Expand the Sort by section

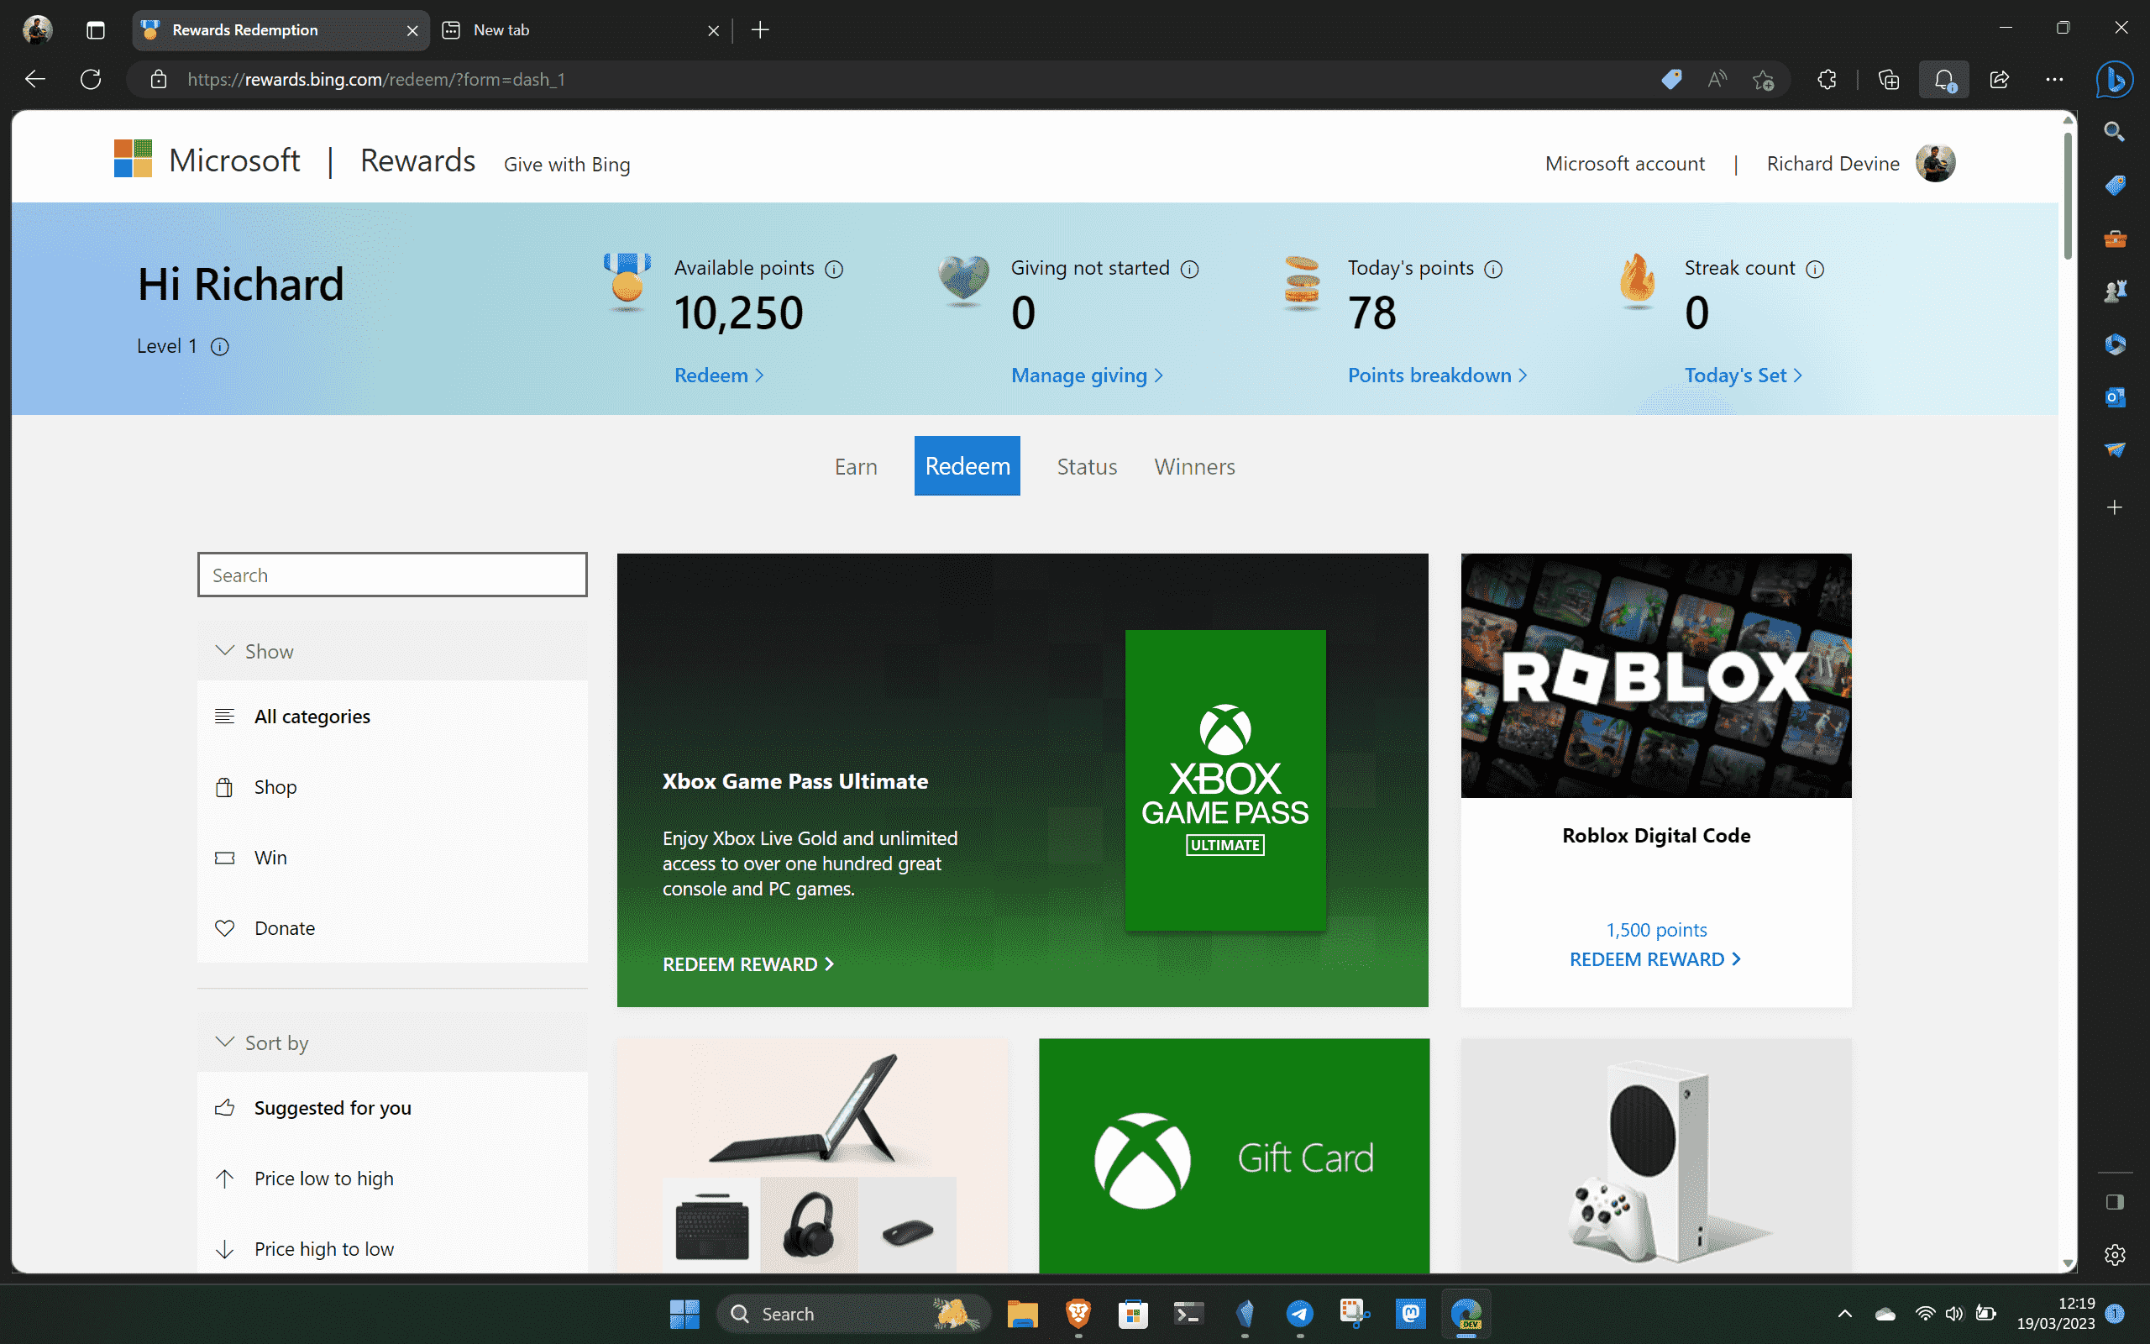(263, 1042)
